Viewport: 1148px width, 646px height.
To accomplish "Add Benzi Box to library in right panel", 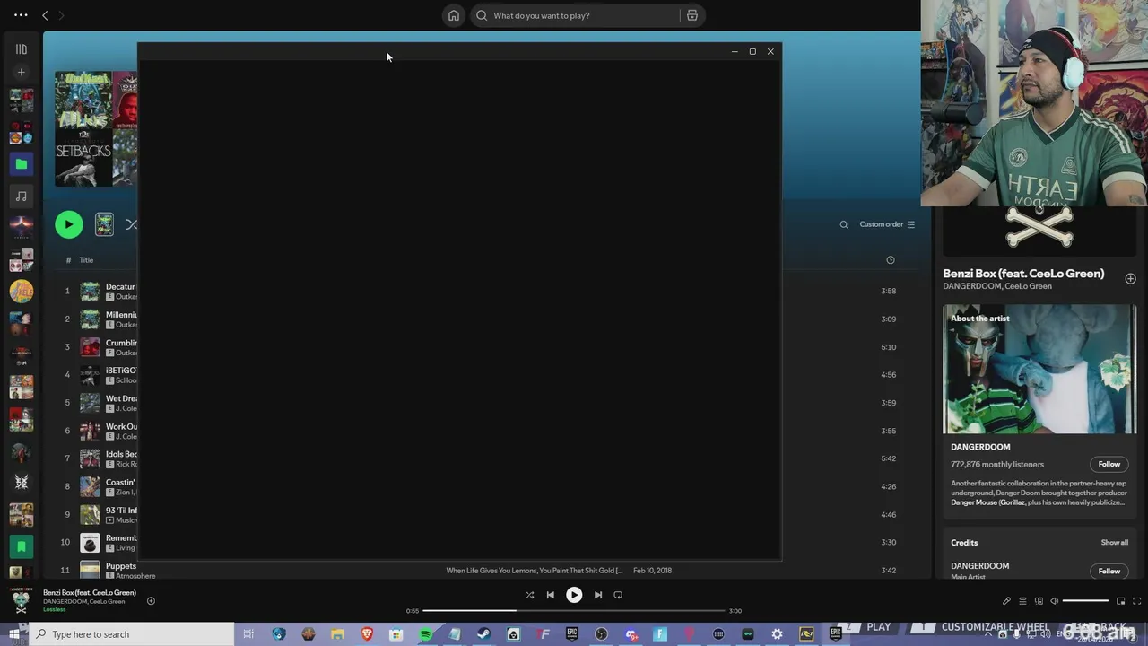I will pos(1130,279).
